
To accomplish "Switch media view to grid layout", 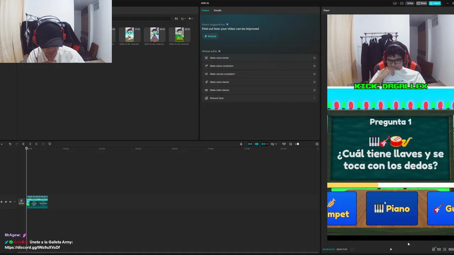I will tap(176, 19).
